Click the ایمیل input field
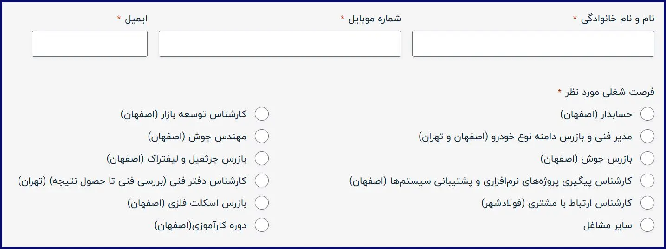 pos(90,44)
